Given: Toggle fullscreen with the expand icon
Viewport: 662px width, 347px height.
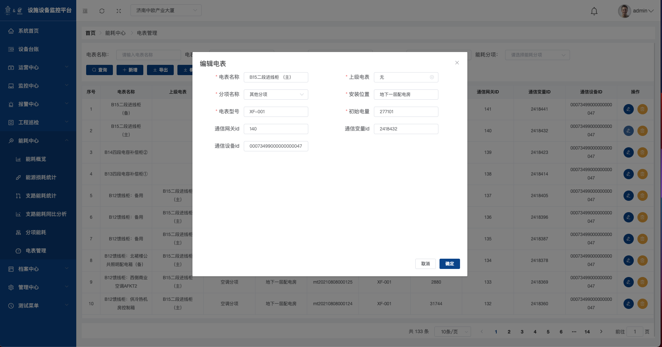Looking at the screenshot, I should pyautogui.click(x=119, y=11).
